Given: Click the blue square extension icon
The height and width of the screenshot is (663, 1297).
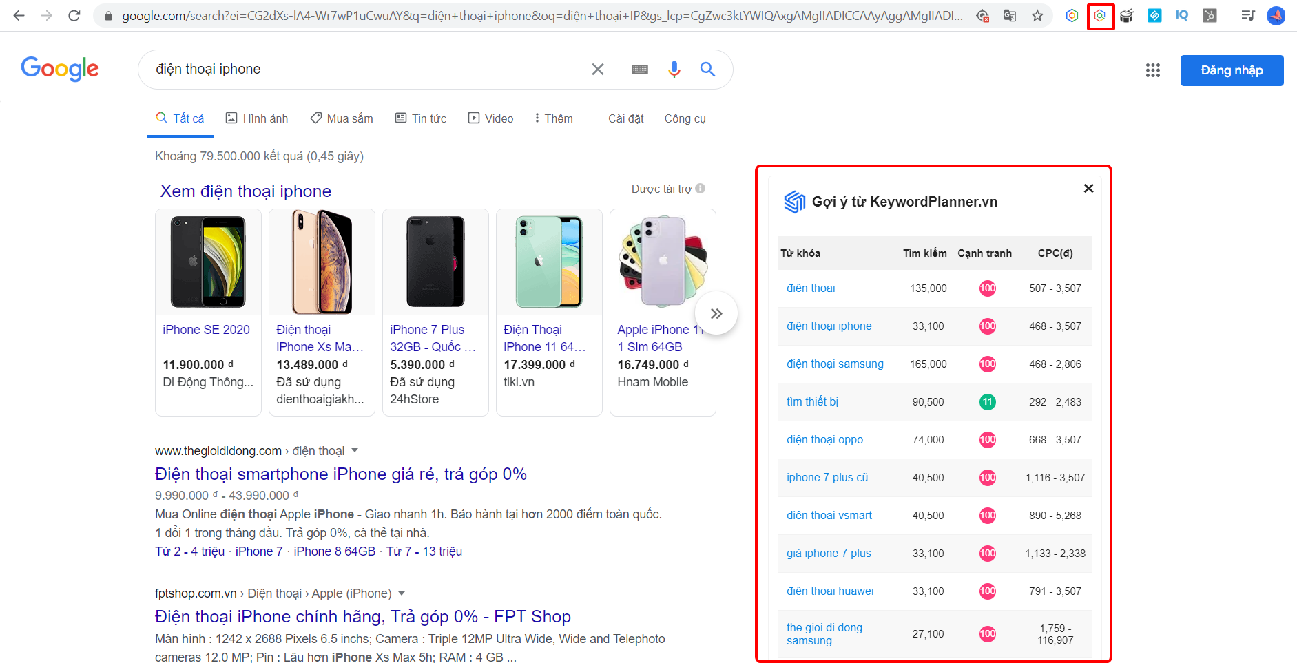Looking at the screenshot, I should coord(1154,15).
